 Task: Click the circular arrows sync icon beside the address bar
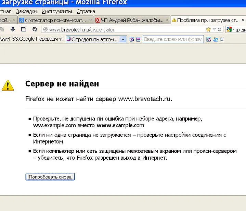tap(35, 29)
